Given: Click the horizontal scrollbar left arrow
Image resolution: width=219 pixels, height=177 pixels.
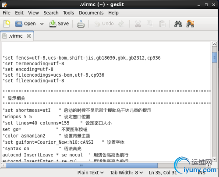Looking at the screenshot, I should click(4, 166).
